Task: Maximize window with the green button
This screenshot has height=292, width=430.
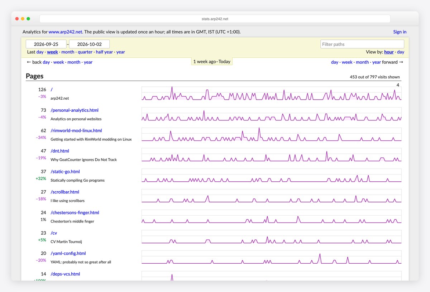Action: [28, 19]
